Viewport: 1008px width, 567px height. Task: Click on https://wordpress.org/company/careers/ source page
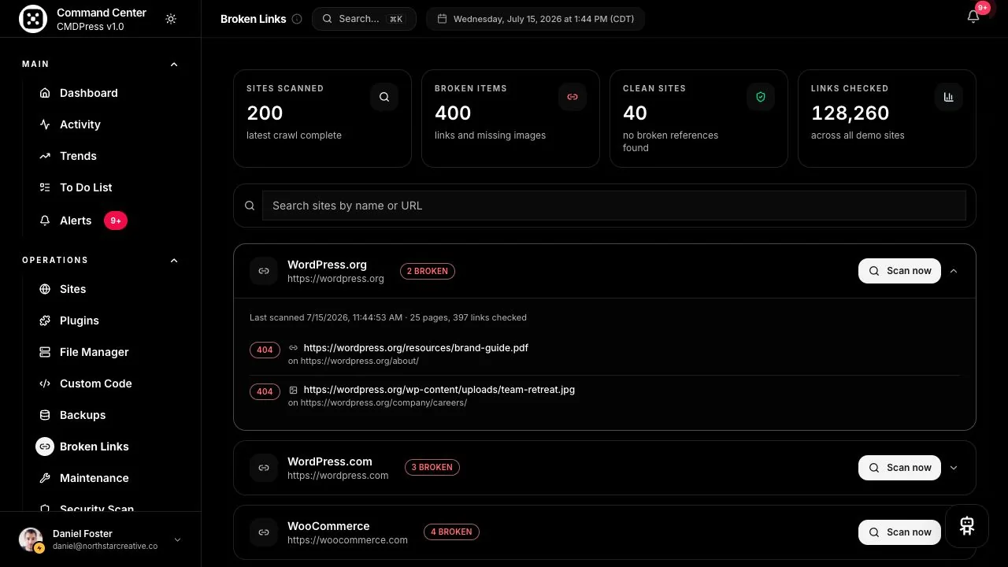[x=384, y=402]
